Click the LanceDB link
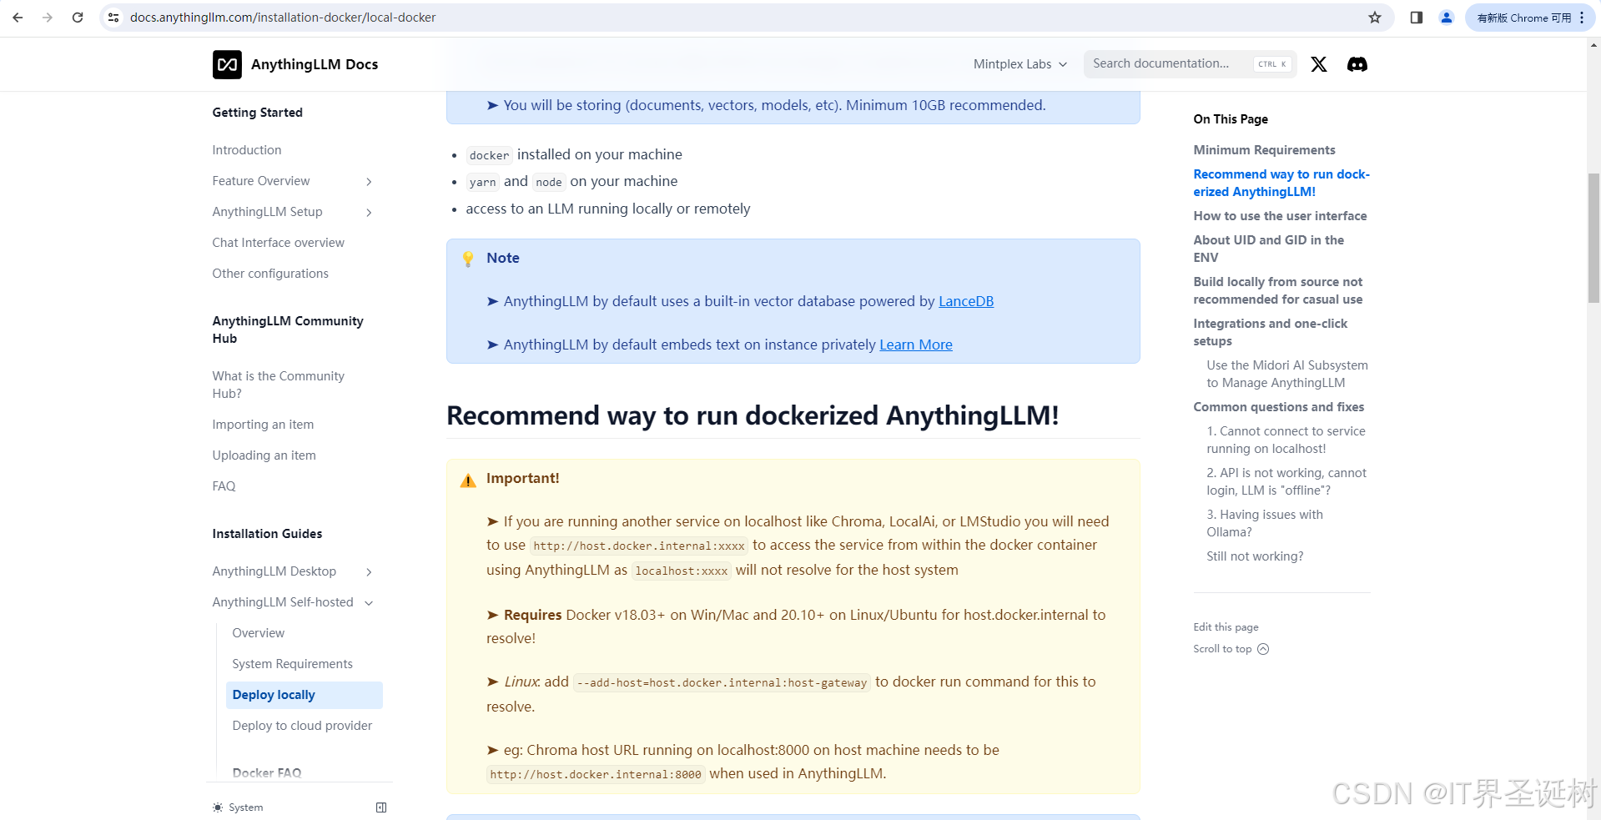This screenshot has width=1601, height=820. pyautogui.click(x=966, y=301)
